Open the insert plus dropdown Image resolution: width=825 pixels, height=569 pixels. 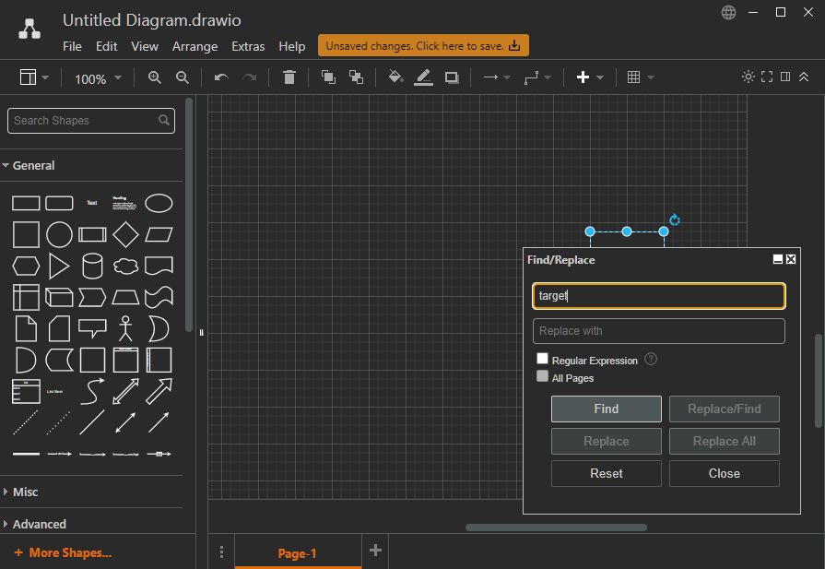pyautogui.click(x=590, y=77)
